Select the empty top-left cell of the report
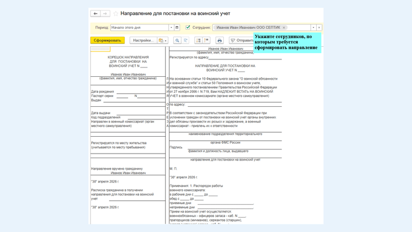The height and width of the screenshot is (232, 412). (100, 49)
